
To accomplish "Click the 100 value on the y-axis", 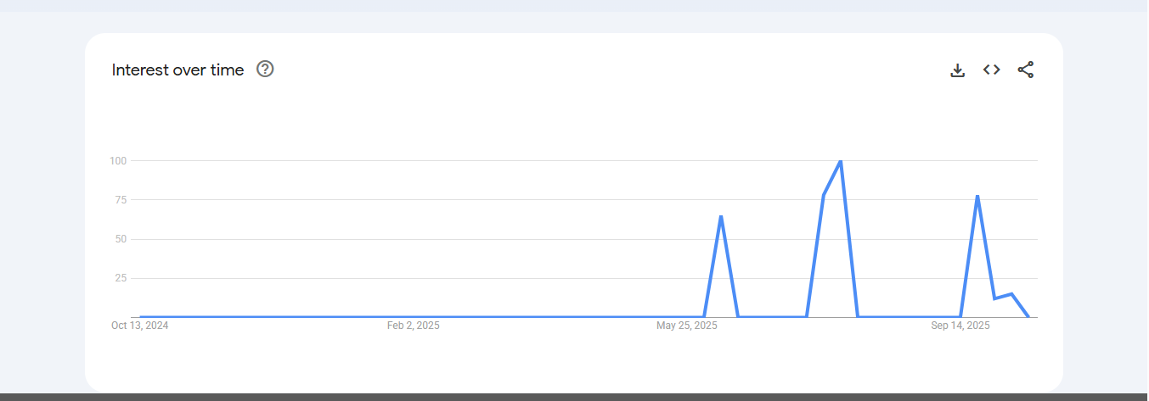I will [117, 161].
